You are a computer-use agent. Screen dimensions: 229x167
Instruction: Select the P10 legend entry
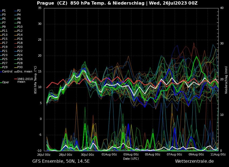[x=20, y=27]
